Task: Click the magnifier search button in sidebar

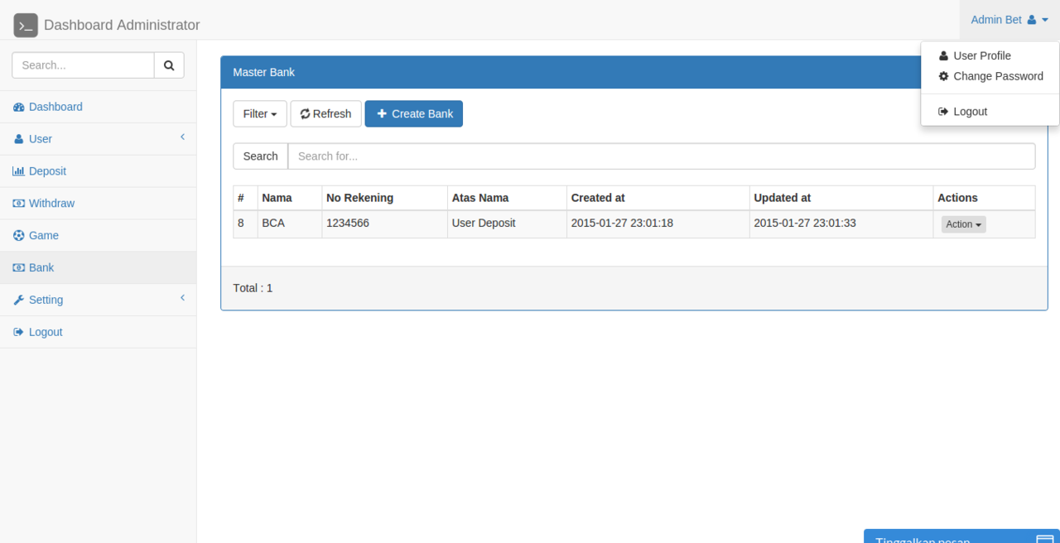Action: 169,65
